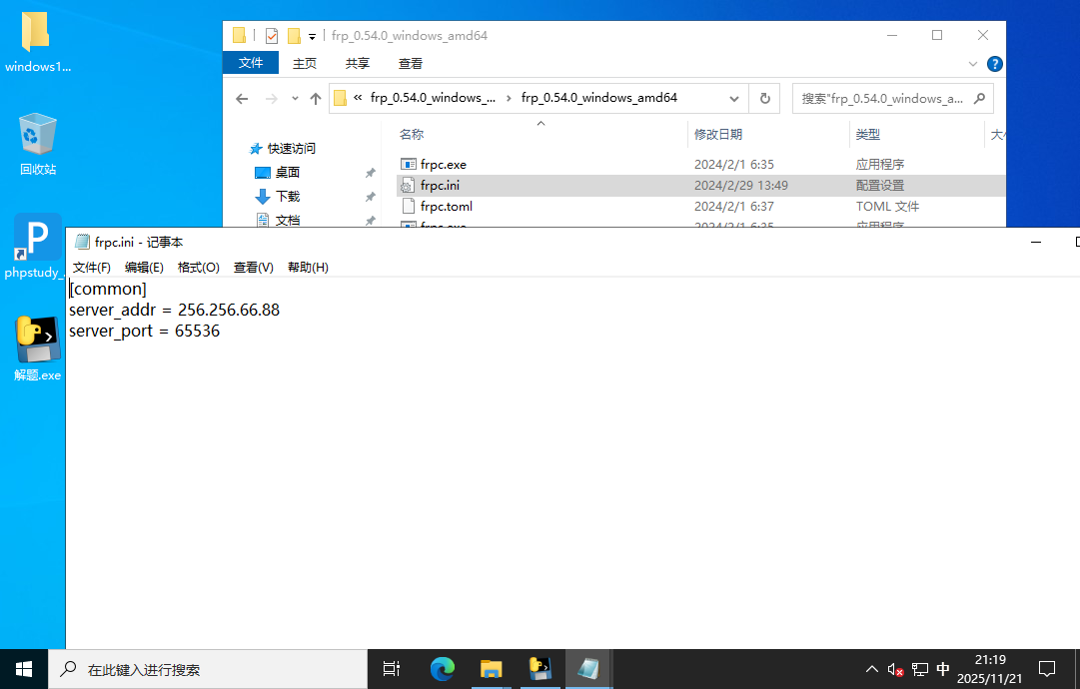The height and width of the screenshot is (689, 1080).
Task: Open the quick access toolbar customize dropdown
Action: coord(312,36)
